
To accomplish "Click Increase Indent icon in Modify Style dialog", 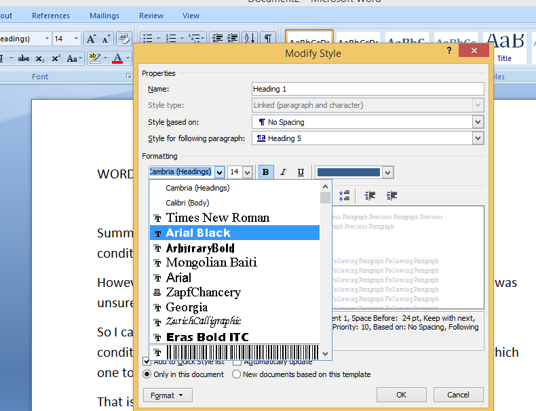I will pyautogui.click(x=391, y=195).
